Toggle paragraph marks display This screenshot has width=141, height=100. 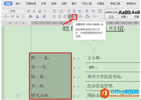(x=93, y=11)
